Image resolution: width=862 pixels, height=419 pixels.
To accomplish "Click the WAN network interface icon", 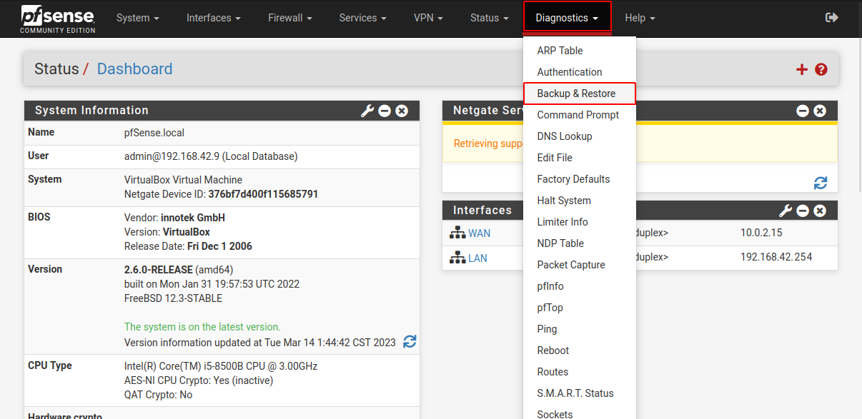I will pyautogui.click(x=457, y=233).
